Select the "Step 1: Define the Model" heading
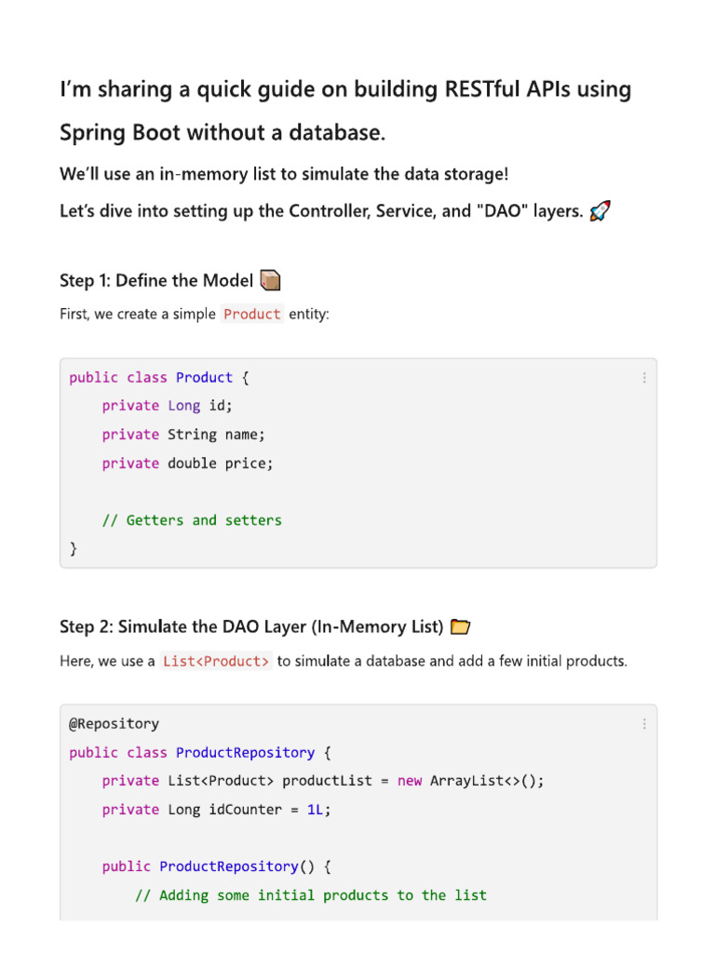This screenshot has height=953, width=715. (156, 280)
